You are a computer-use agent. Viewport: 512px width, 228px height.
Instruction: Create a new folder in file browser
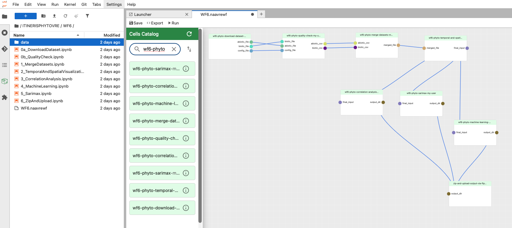coord(43,16)
